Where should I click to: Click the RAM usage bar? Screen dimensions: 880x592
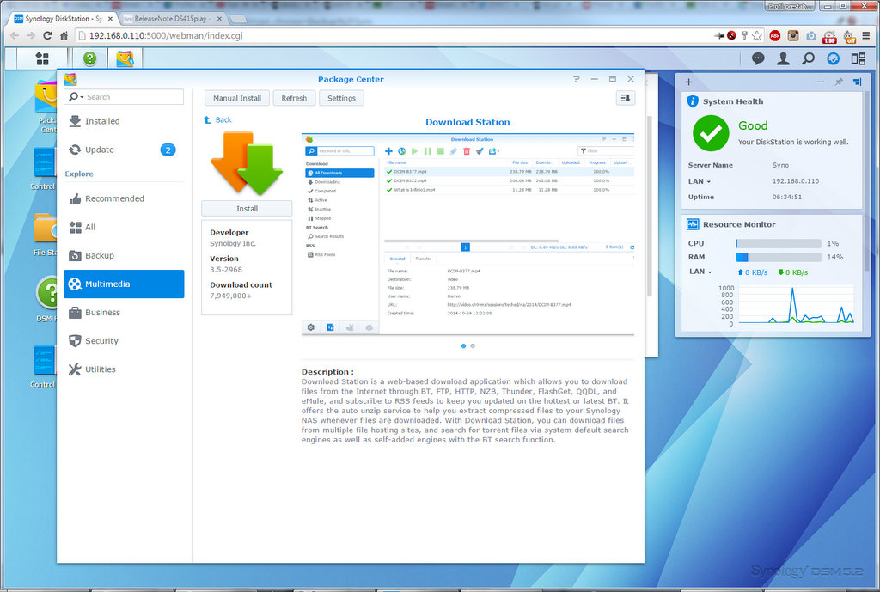779,257
